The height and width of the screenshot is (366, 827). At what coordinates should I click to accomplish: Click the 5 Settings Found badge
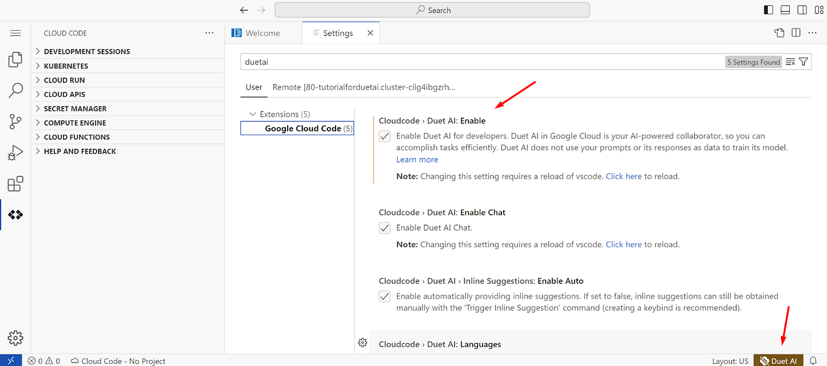pyautogui.click(x=753, y=62)
